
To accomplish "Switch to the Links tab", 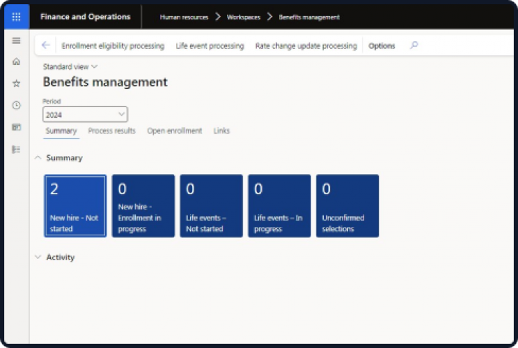I will [x=221, y=131].
